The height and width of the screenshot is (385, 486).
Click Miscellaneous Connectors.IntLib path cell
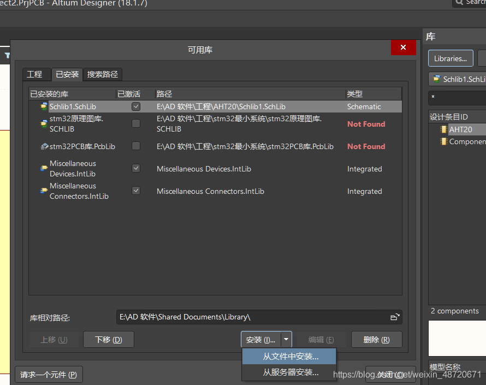pos(210,191)
